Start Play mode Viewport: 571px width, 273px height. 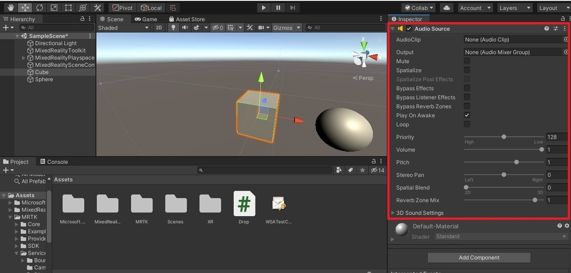coord(264,8)
